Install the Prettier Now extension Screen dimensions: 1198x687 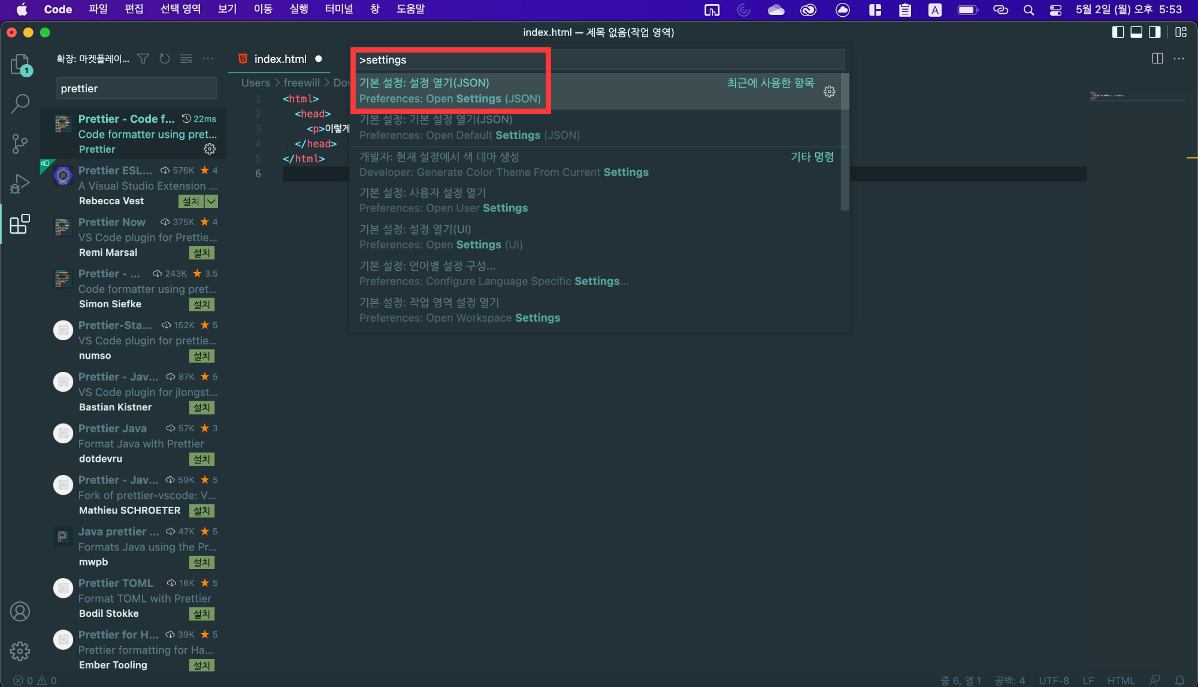pos(202,253)
